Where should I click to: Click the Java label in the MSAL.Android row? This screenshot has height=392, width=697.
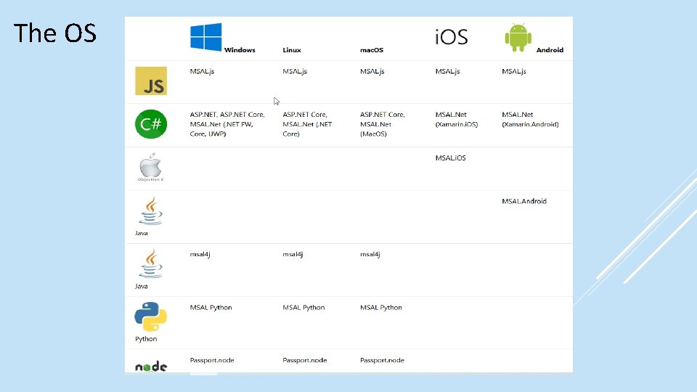[142, 233]
